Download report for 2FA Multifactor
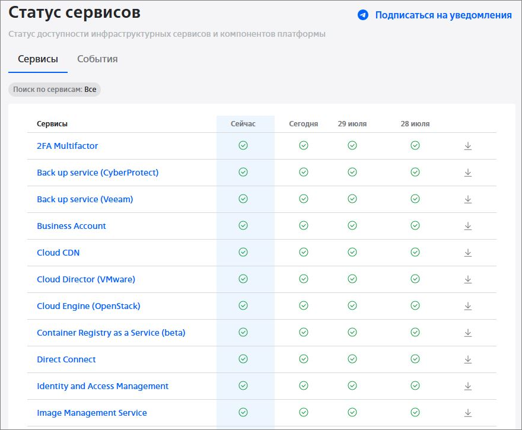 point(468,146)
